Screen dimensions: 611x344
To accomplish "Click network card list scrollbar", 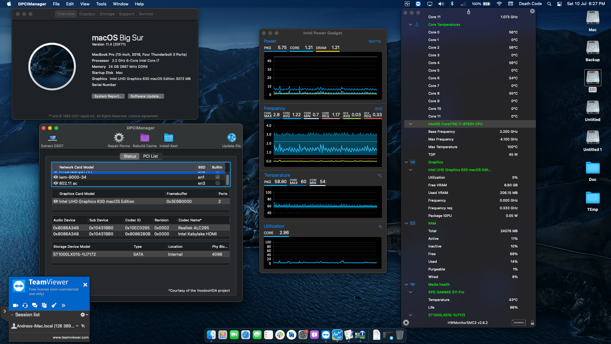I will (x=228, y=180).
